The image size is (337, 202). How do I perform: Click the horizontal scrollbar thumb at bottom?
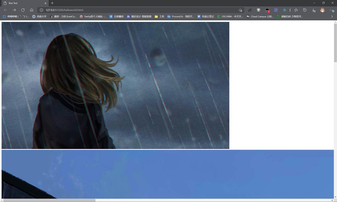[49, 200]
